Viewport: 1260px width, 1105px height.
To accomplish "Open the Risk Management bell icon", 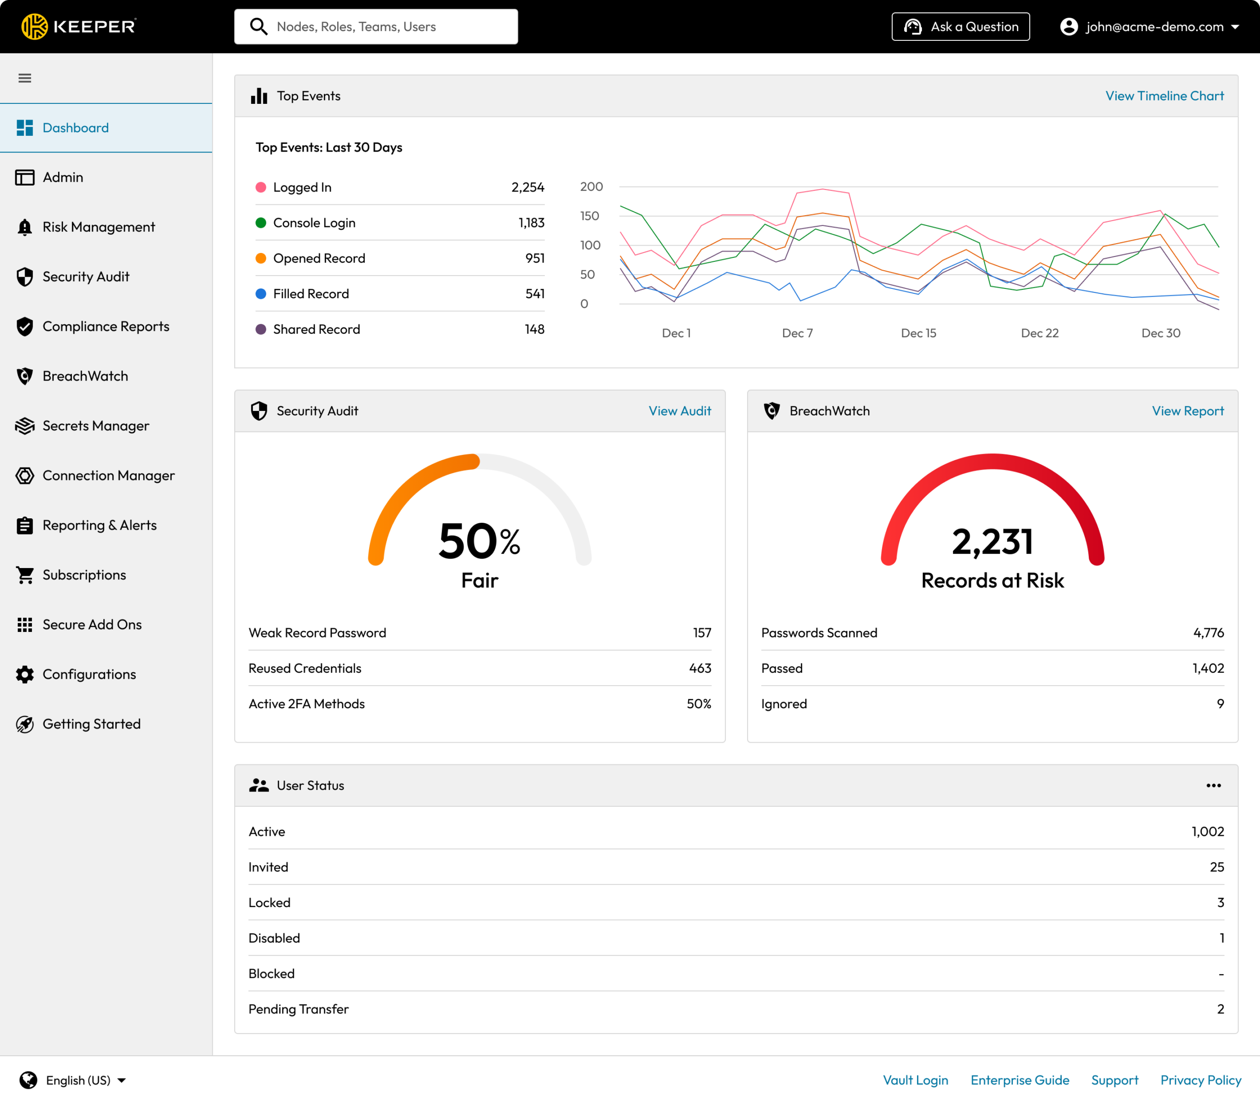I will 25,227.
